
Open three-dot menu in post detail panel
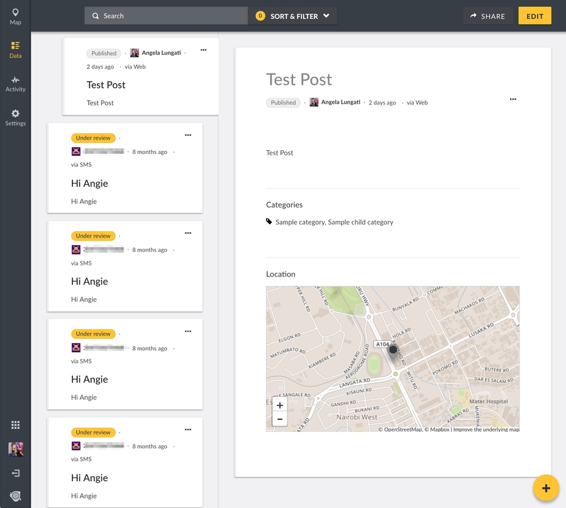(x=513, y=99)
